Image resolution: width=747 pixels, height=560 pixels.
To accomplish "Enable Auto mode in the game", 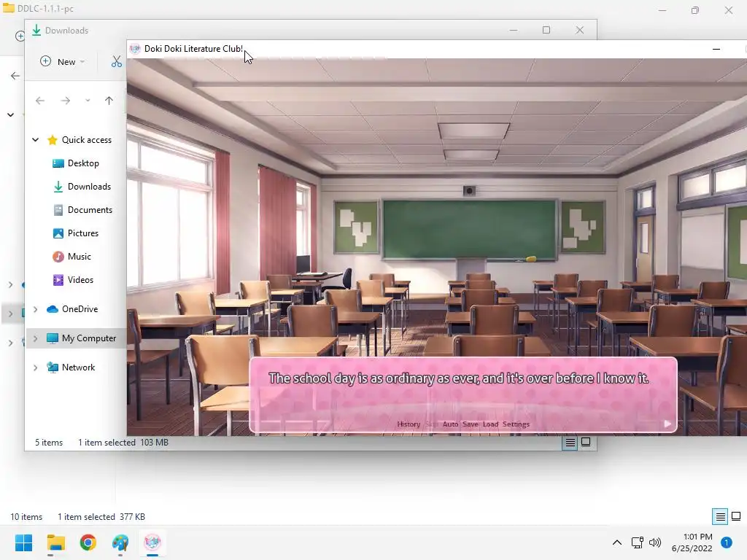I will pos(450,424).
